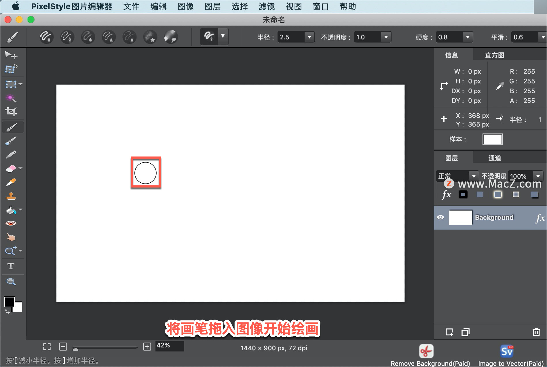Select the Move tool

[x=11, y=55]
